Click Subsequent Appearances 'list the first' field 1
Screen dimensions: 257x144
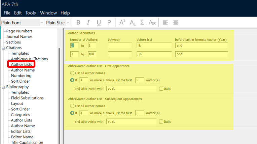140,113
